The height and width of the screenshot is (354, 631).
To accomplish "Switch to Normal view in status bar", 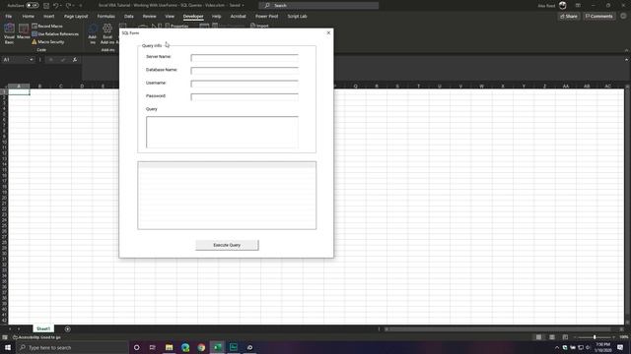I will [x=538, y=337].
